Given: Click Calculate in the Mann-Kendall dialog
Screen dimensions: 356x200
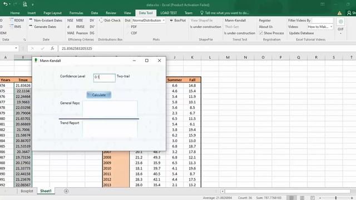Looking at the screenshot, I should pyautogui.click(x=99, y=95).
